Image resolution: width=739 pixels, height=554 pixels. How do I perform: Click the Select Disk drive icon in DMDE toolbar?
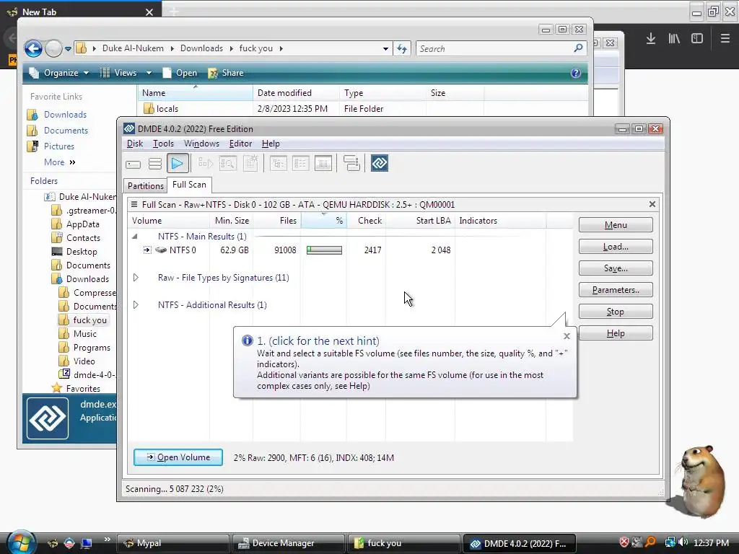pyautogui.click(x=133, y=164)
